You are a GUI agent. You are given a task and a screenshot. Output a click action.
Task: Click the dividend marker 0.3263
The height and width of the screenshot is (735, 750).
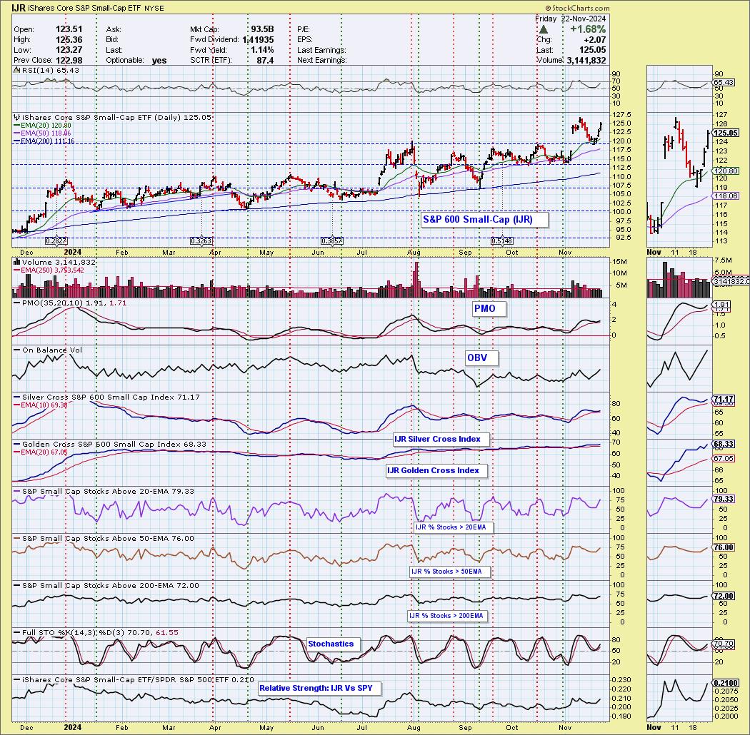click(x=201, y=241)
